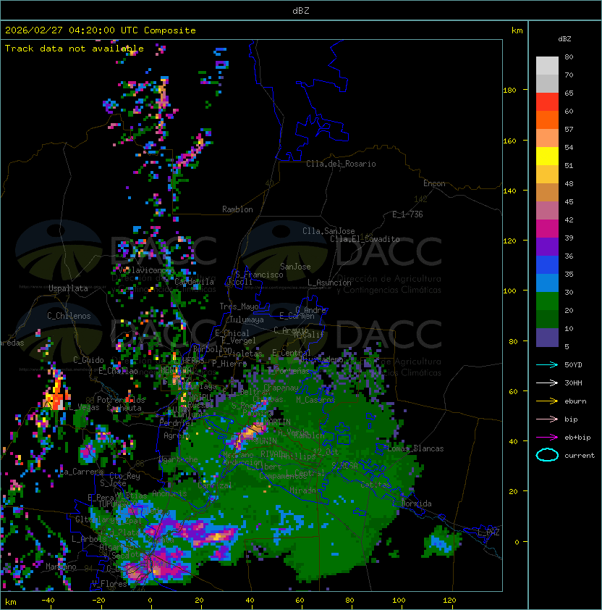The width and height of the screenshot is (602, 610).
Task: Click the Agrelo place label
Action: (176, 435)
